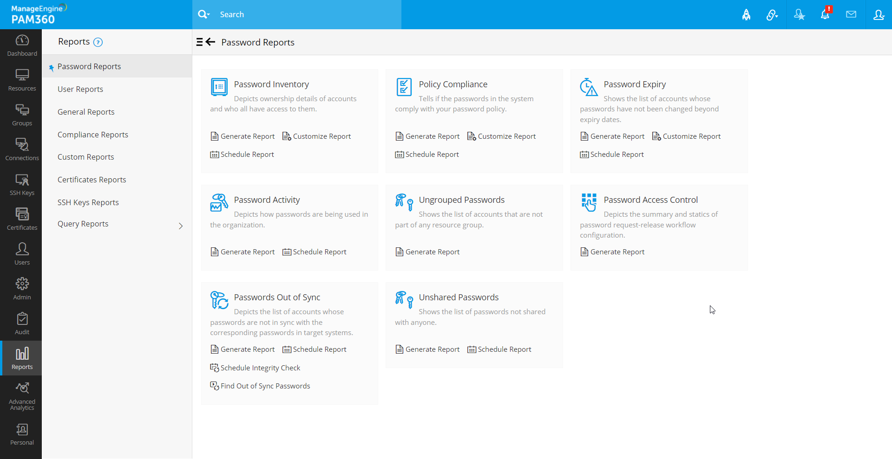Select Certificates Reports in the left menu
The image size is (892, 459).
pyautogui.click(x=92, y=180)
